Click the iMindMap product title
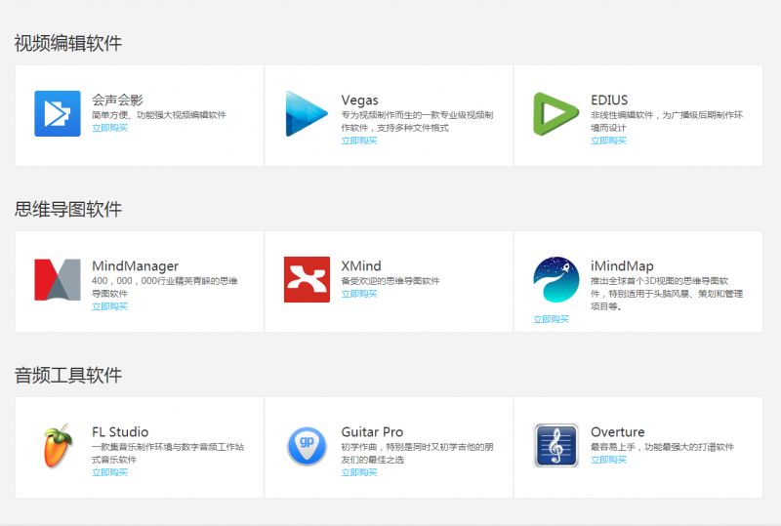Viewport: 781px width, 526px height. click(622, 266)
